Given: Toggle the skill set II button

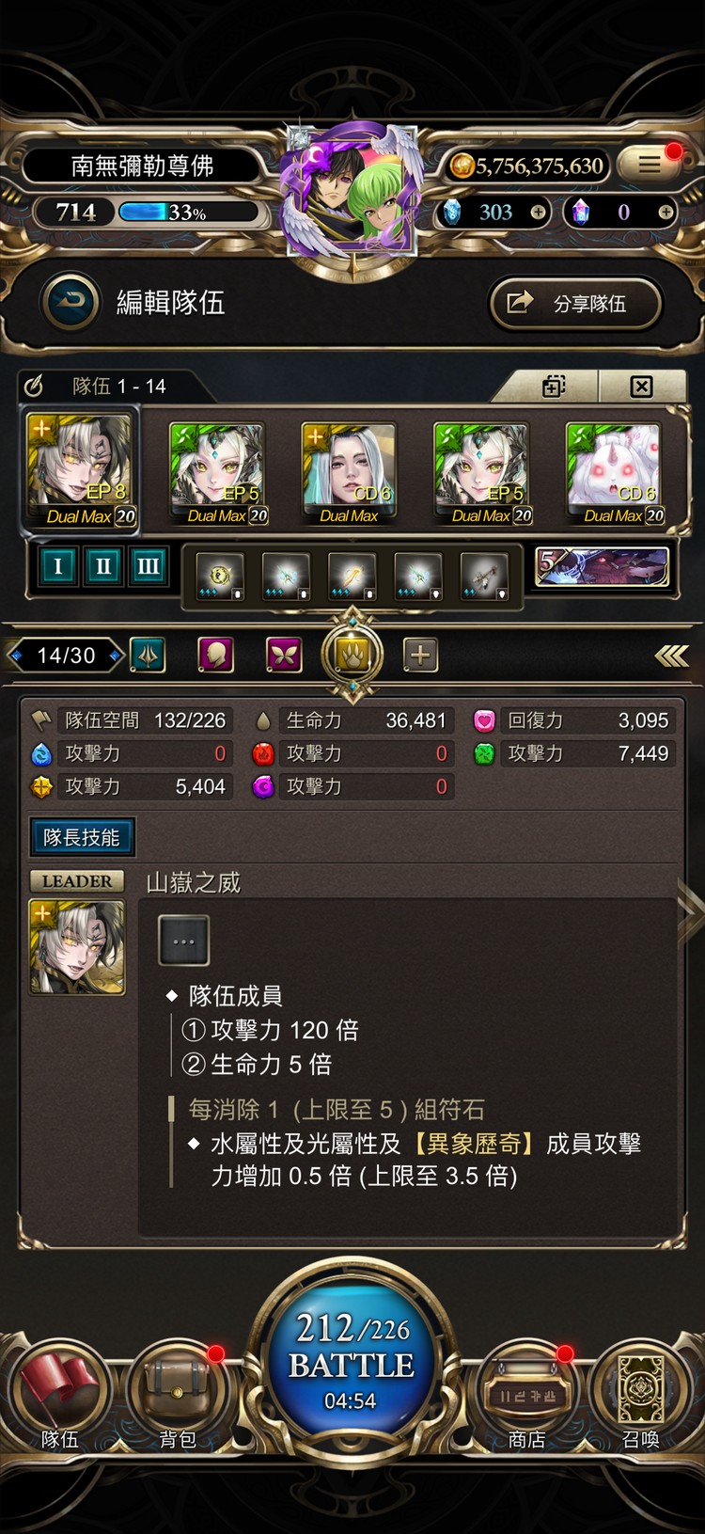Looking at the screenshot, I should pos(103,566).
